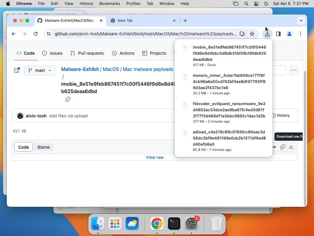This screenshot has width=314, height=236.
Task: Click the filecoder_evilquest download file icon
Action: pyautogui.click(x=185, y=105)
